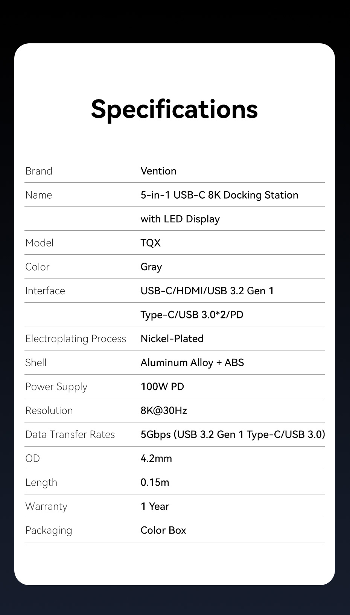
Task: Click the Type-C/USB 3.0*2/PD text
Action: [x=192, y=315]
